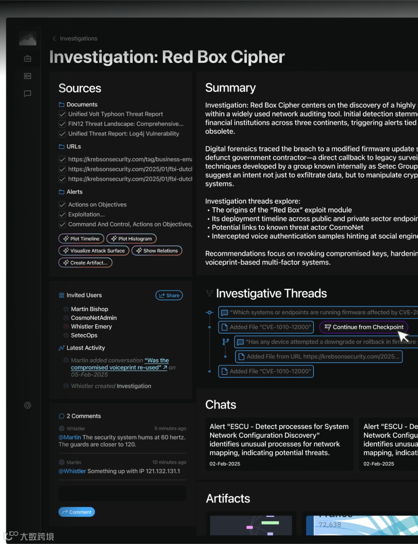Click the briefcase icon in left sidebar
The width and height of the screenshot is (418, 544).
coord(27,59)
